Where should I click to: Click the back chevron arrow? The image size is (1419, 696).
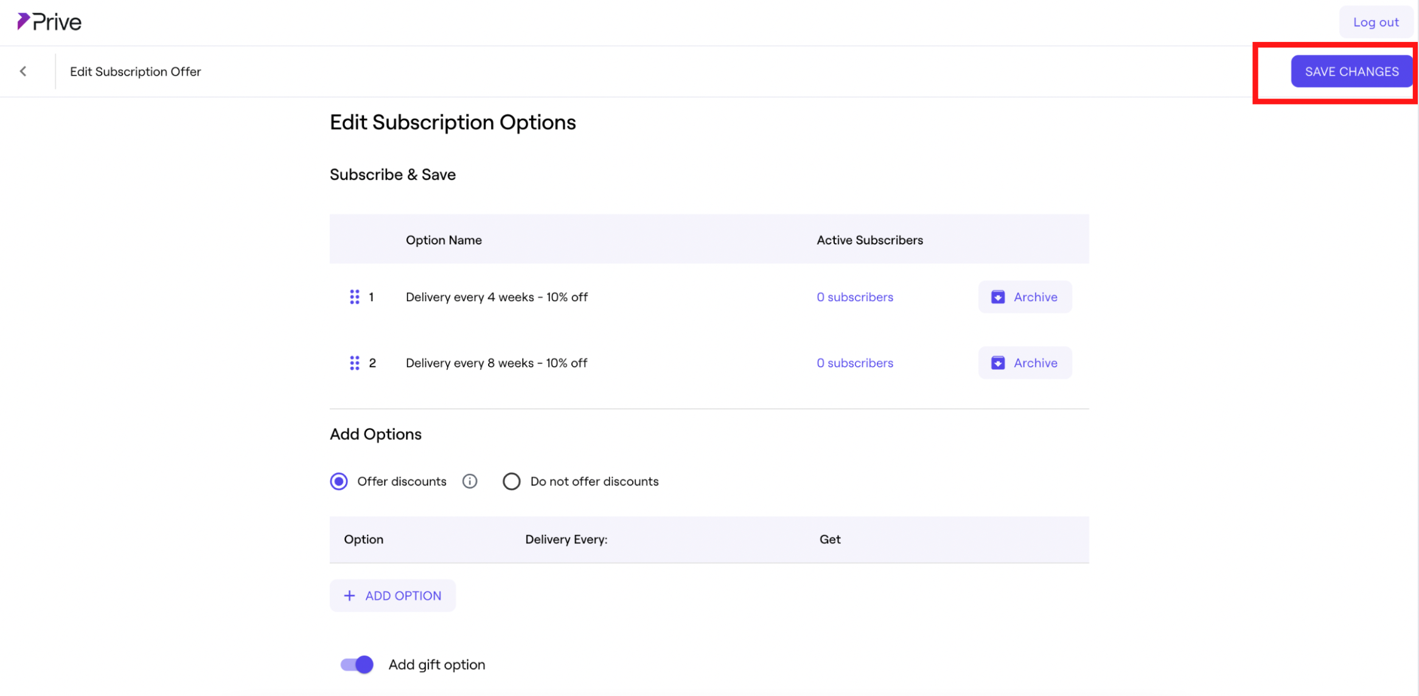(x=23, y=71)
